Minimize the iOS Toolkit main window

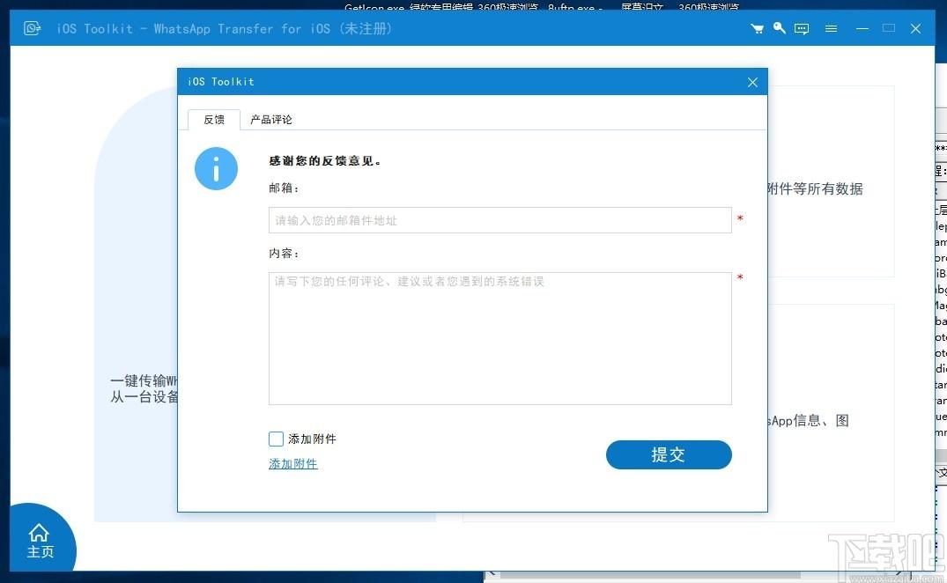click(862, 28)
